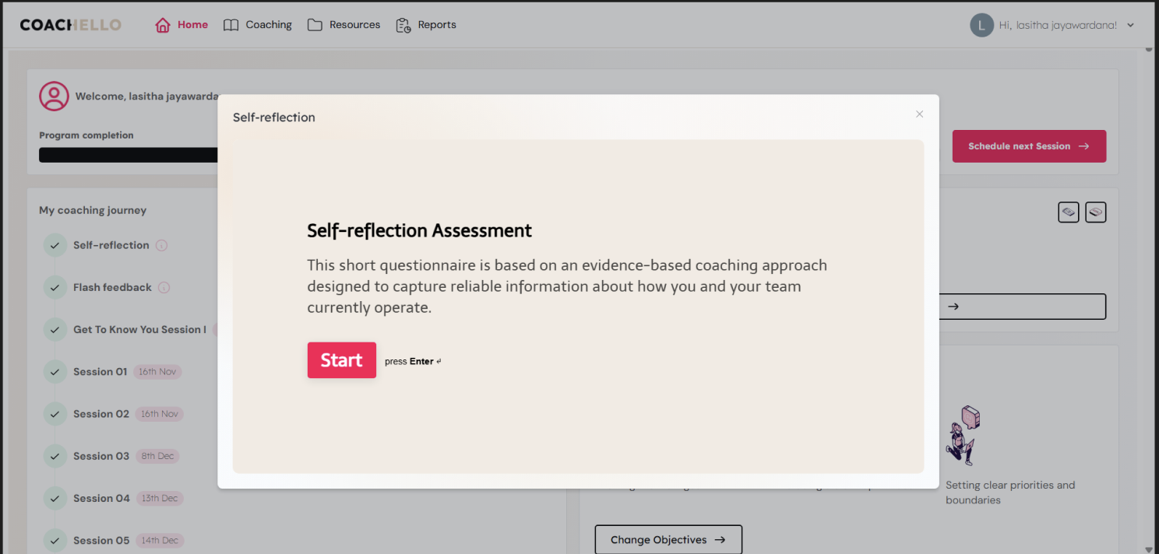
Task: Click the Home house icon in navbar
Action: coord(162,25)
